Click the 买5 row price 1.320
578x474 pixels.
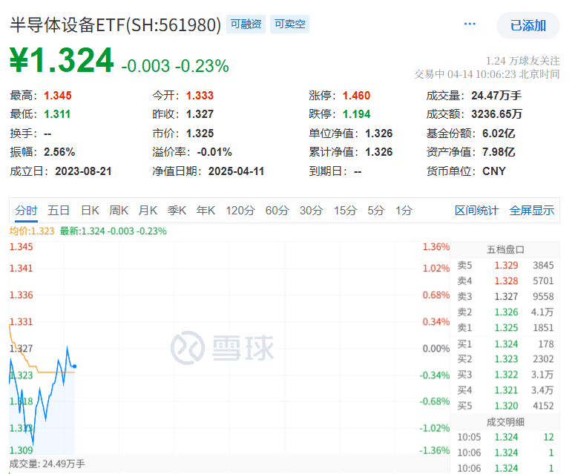point(506,406)
